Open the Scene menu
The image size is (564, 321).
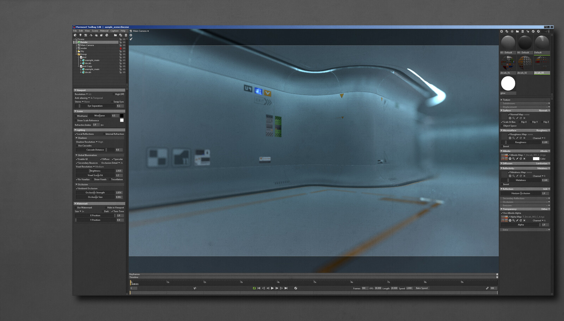coord(95,31)
